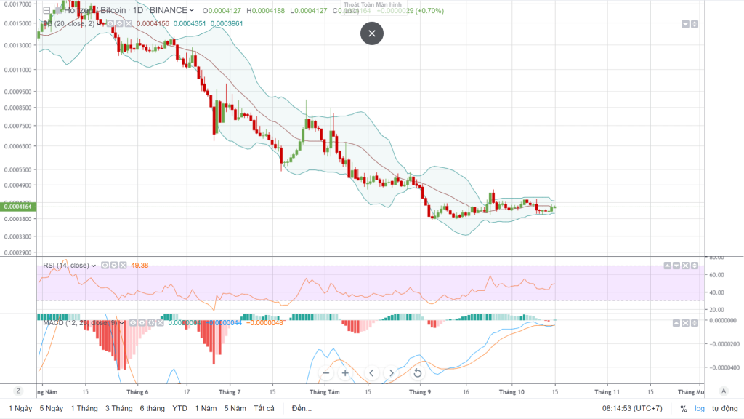Open MACD indicator settings gear

(x=142, y=322)
